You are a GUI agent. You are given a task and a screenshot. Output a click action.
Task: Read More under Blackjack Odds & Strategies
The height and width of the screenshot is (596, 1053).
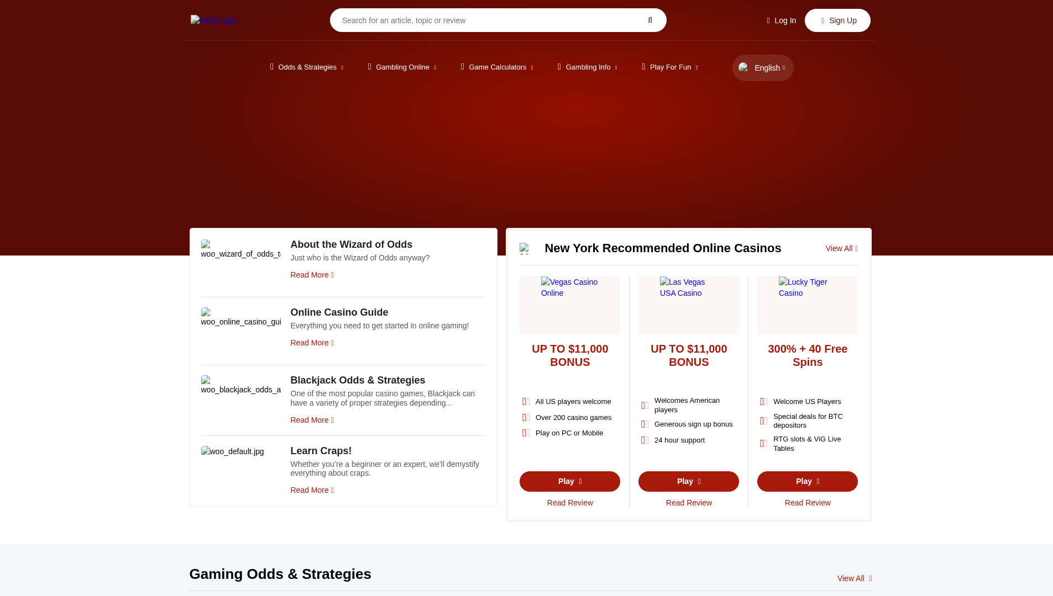(312, 420)
